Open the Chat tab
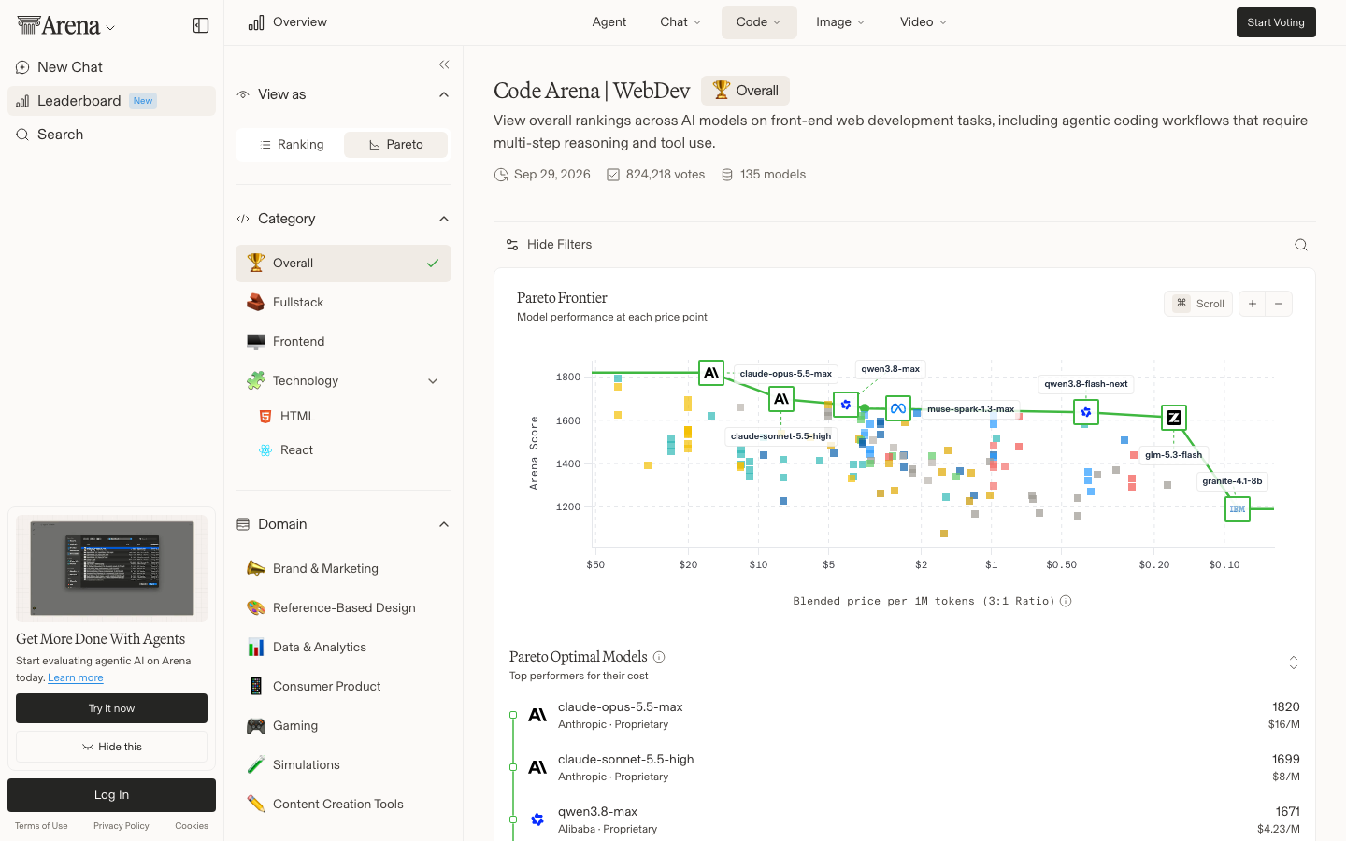 point(680,22)
